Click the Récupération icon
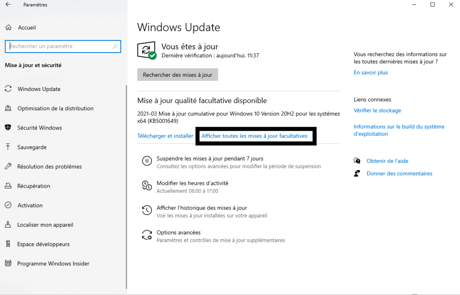This screenshot has width=460, height=295. click(8, 186)
